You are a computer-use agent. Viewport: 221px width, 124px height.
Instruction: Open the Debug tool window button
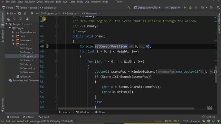tap(13, 117)
